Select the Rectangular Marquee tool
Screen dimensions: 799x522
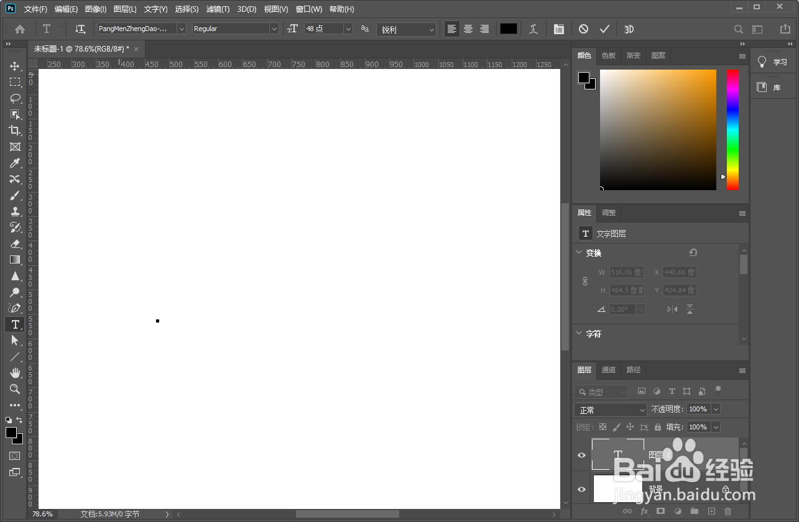15,82
